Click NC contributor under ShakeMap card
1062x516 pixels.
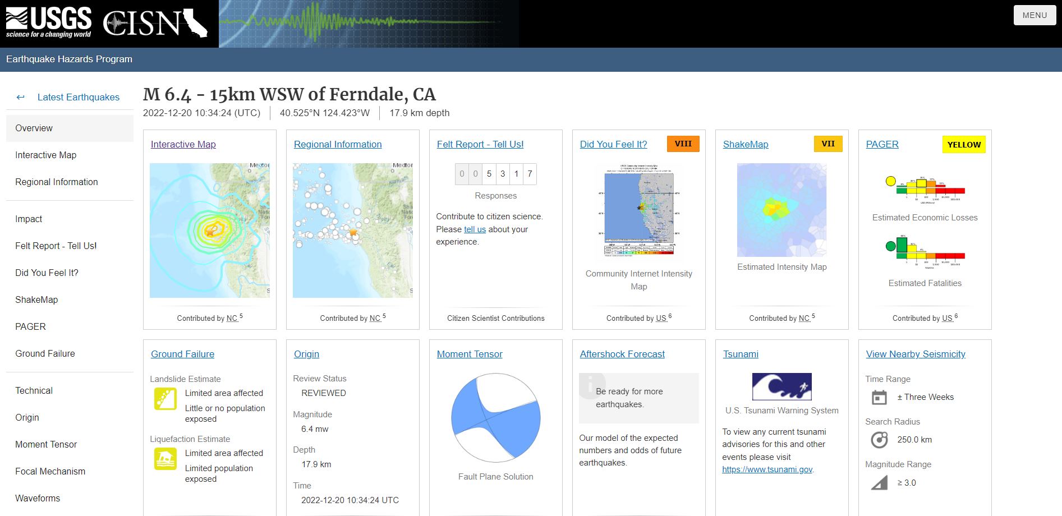click(804, 318)
